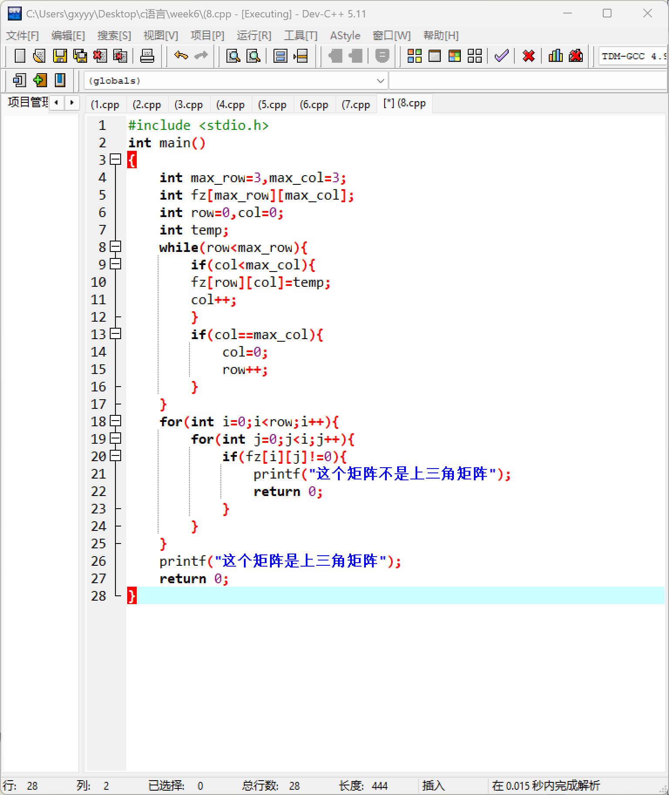Switch to the (5.cpp tab
The image size is (669, 795).
272,105
